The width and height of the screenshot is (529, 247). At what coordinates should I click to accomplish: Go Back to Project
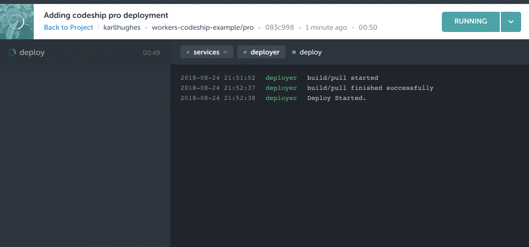(69, 28)
